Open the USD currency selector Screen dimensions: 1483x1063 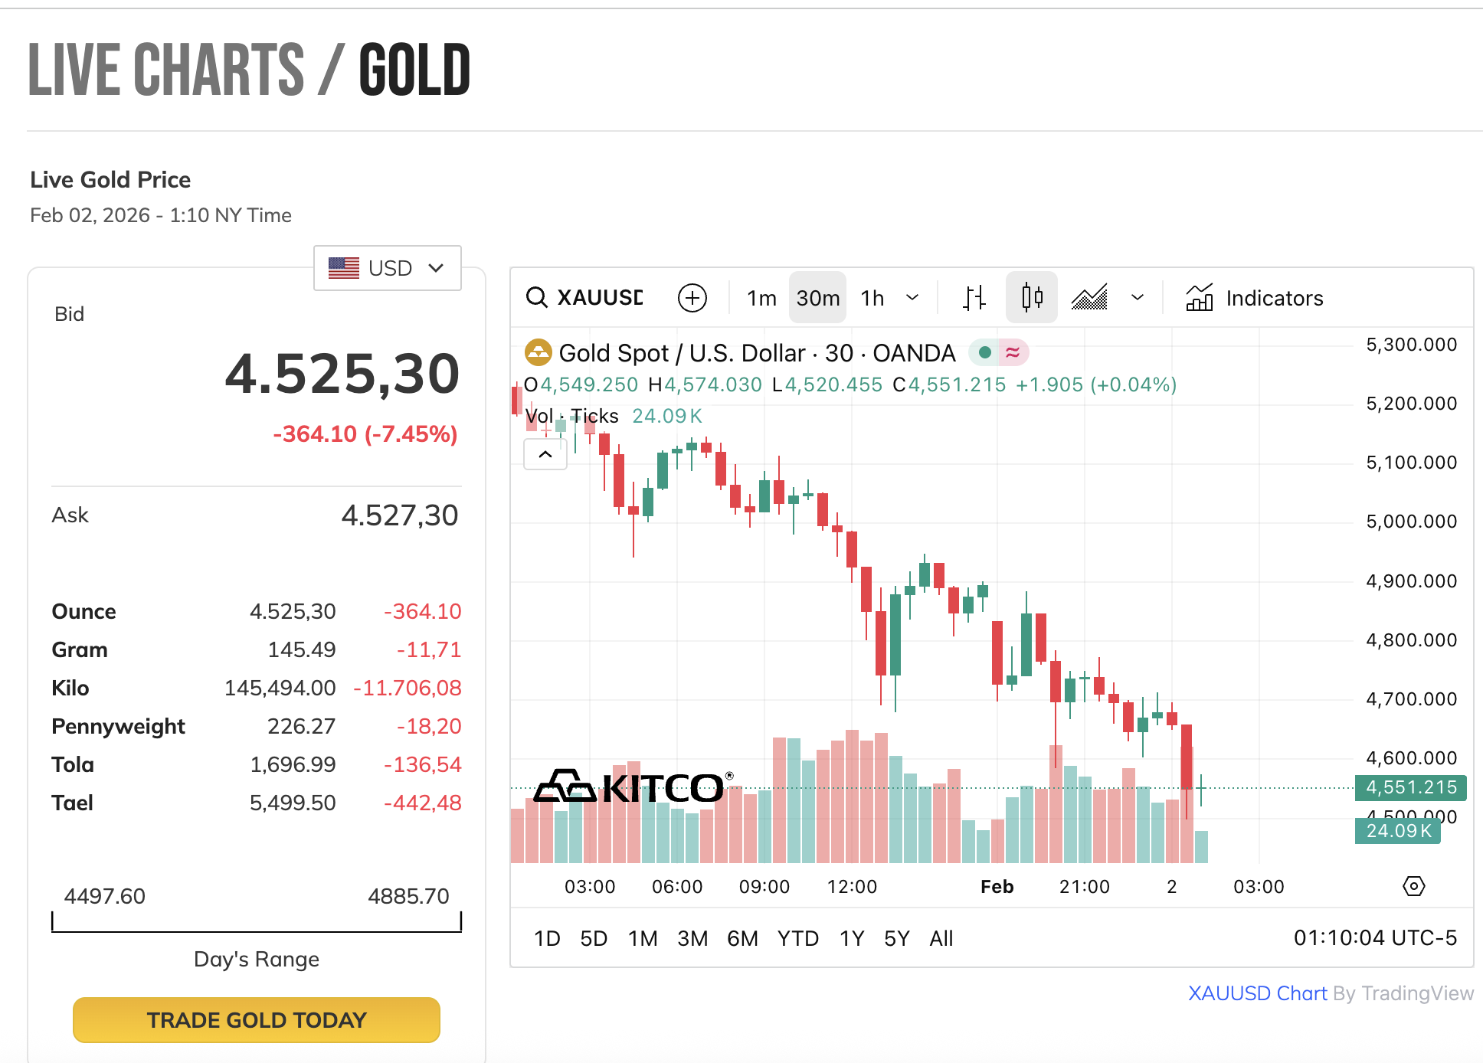pos(387,268)
